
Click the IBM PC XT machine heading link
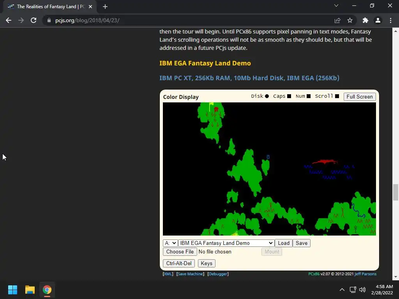coord(249,78)
